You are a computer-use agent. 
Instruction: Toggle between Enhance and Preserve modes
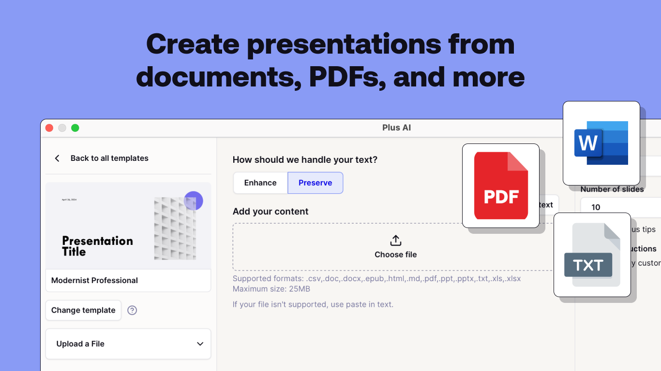(x=288, y=183)
